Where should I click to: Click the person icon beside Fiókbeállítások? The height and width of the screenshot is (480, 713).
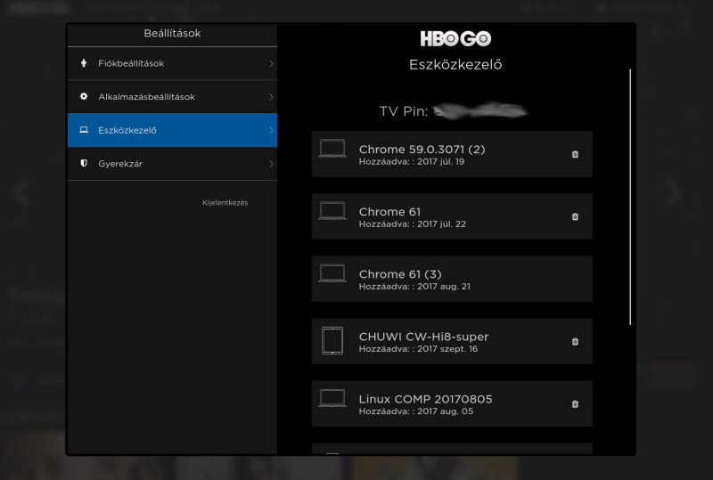[84, 63]
